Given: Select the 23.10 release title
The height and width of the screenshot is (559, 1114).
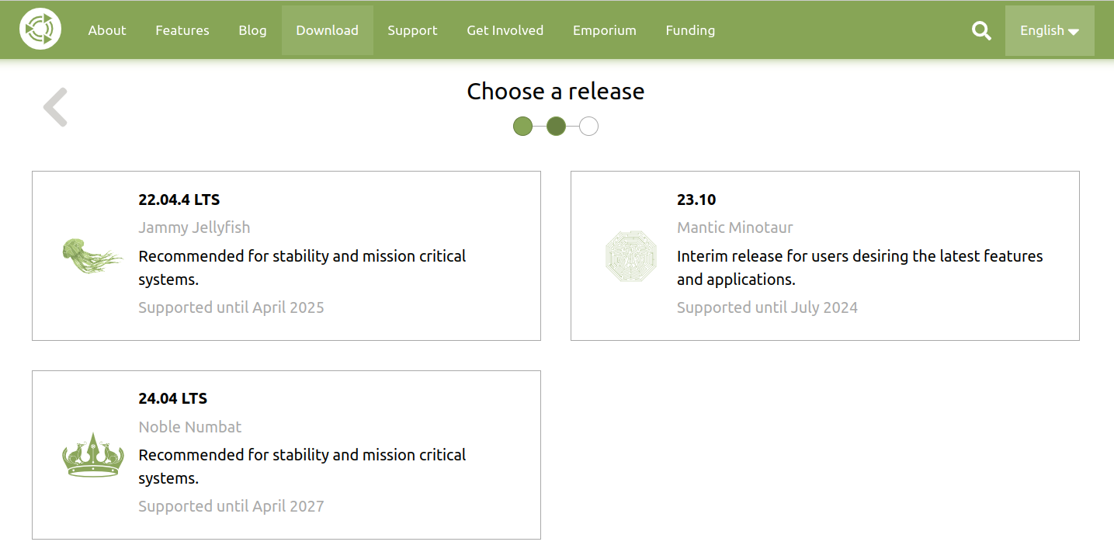Looking at the screenshot, I should tap(696, 200).
